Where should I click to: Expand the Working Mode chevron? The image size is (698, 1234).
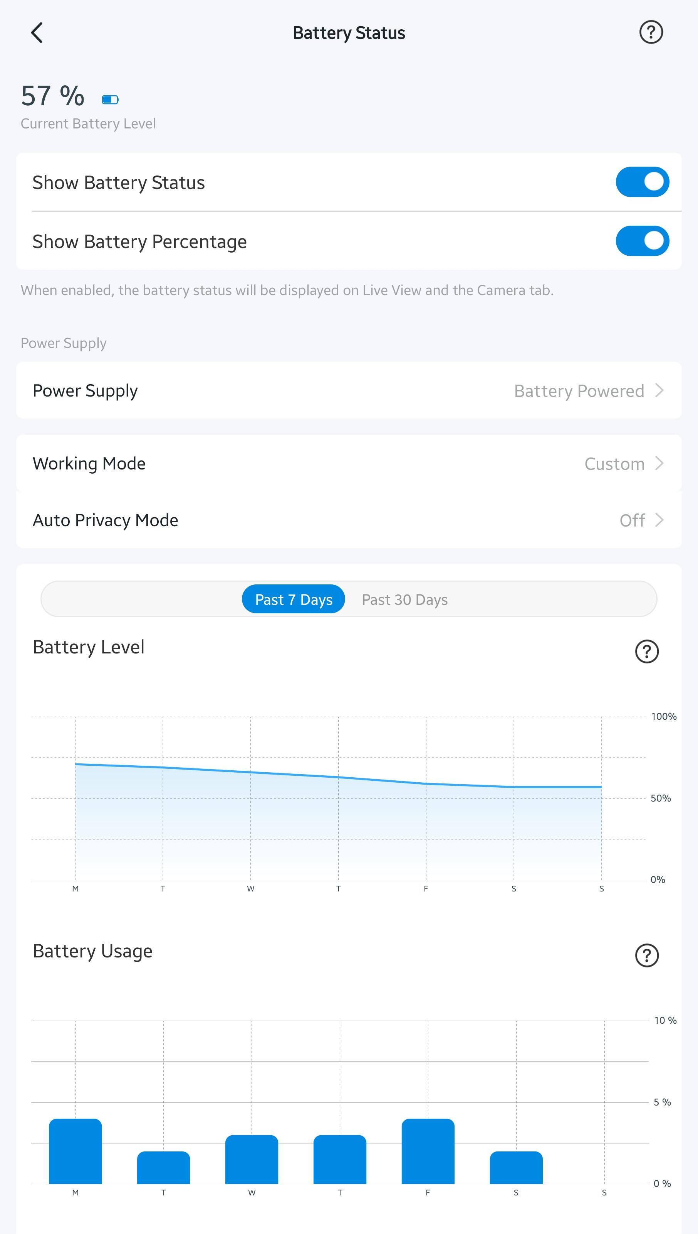pos(659,463)
